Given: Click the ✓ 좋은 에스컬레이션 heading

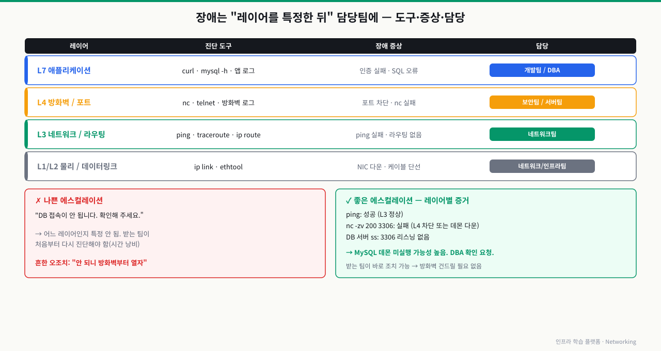Looking at the screenshot, I should click(x=407, y=200).
